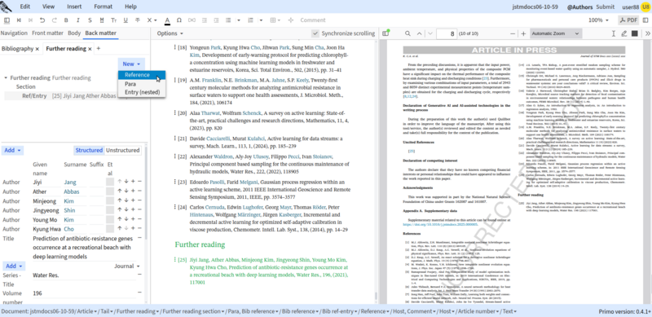Click the numbered list icon
This screenshot has width=652, height=317.
pos(250,20)
